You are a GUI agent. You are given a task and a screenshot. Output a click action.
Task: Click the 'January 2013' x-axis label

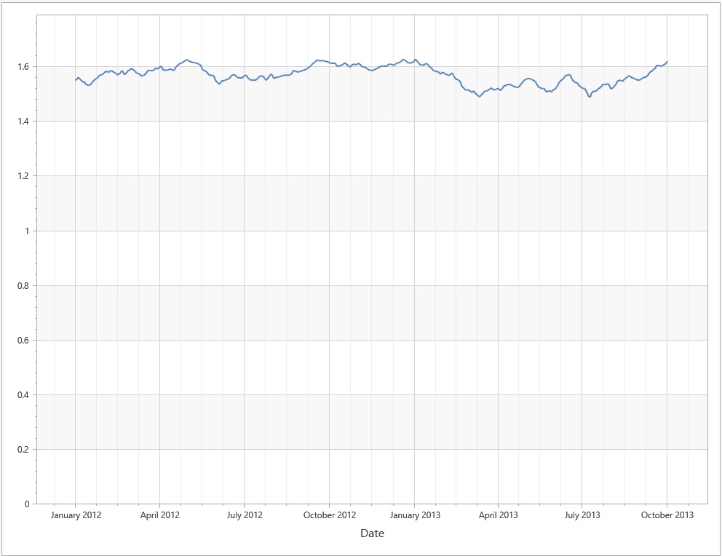click(415, 515)
